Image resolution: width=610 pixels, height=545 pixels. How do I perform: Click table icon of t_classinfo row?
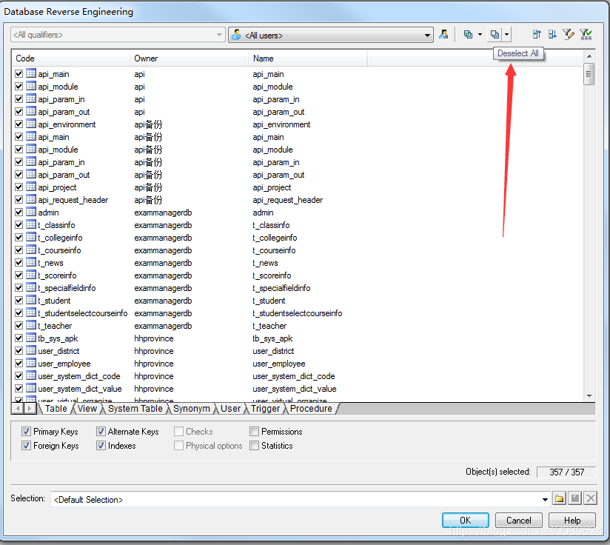pos(31,224)
